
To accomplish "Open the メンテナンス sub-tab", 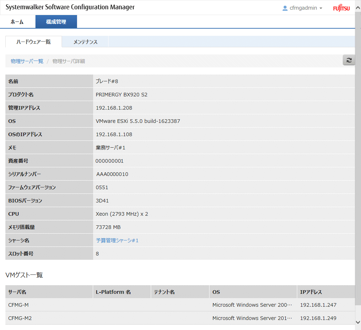I will [85, 42].
